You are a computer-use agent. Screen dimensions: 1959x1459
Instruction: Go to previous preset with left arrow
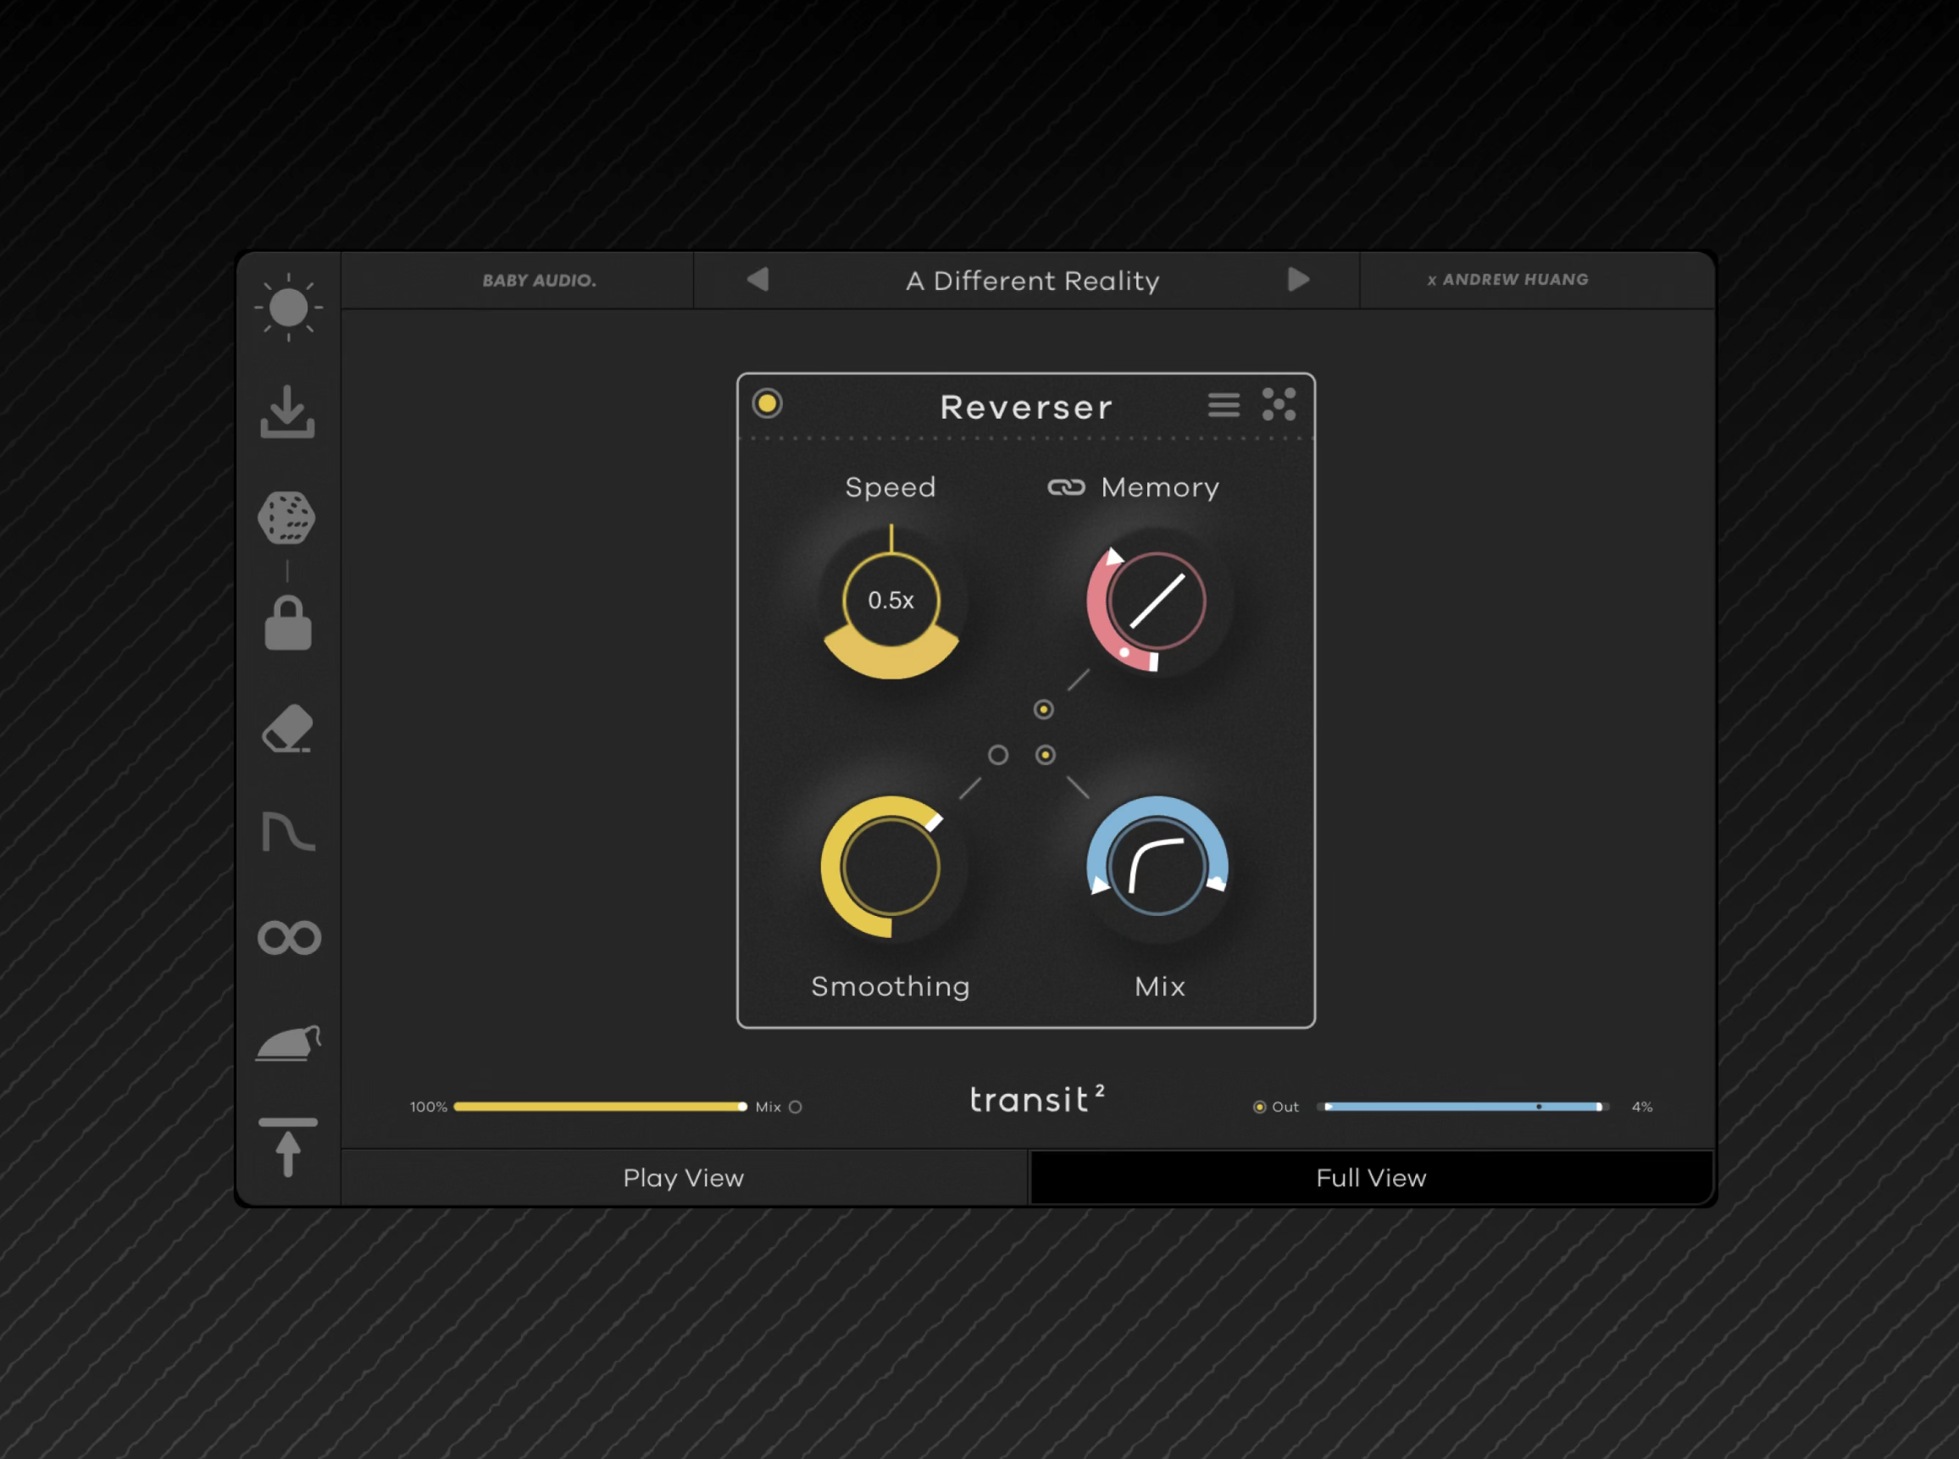pos(758,280)
